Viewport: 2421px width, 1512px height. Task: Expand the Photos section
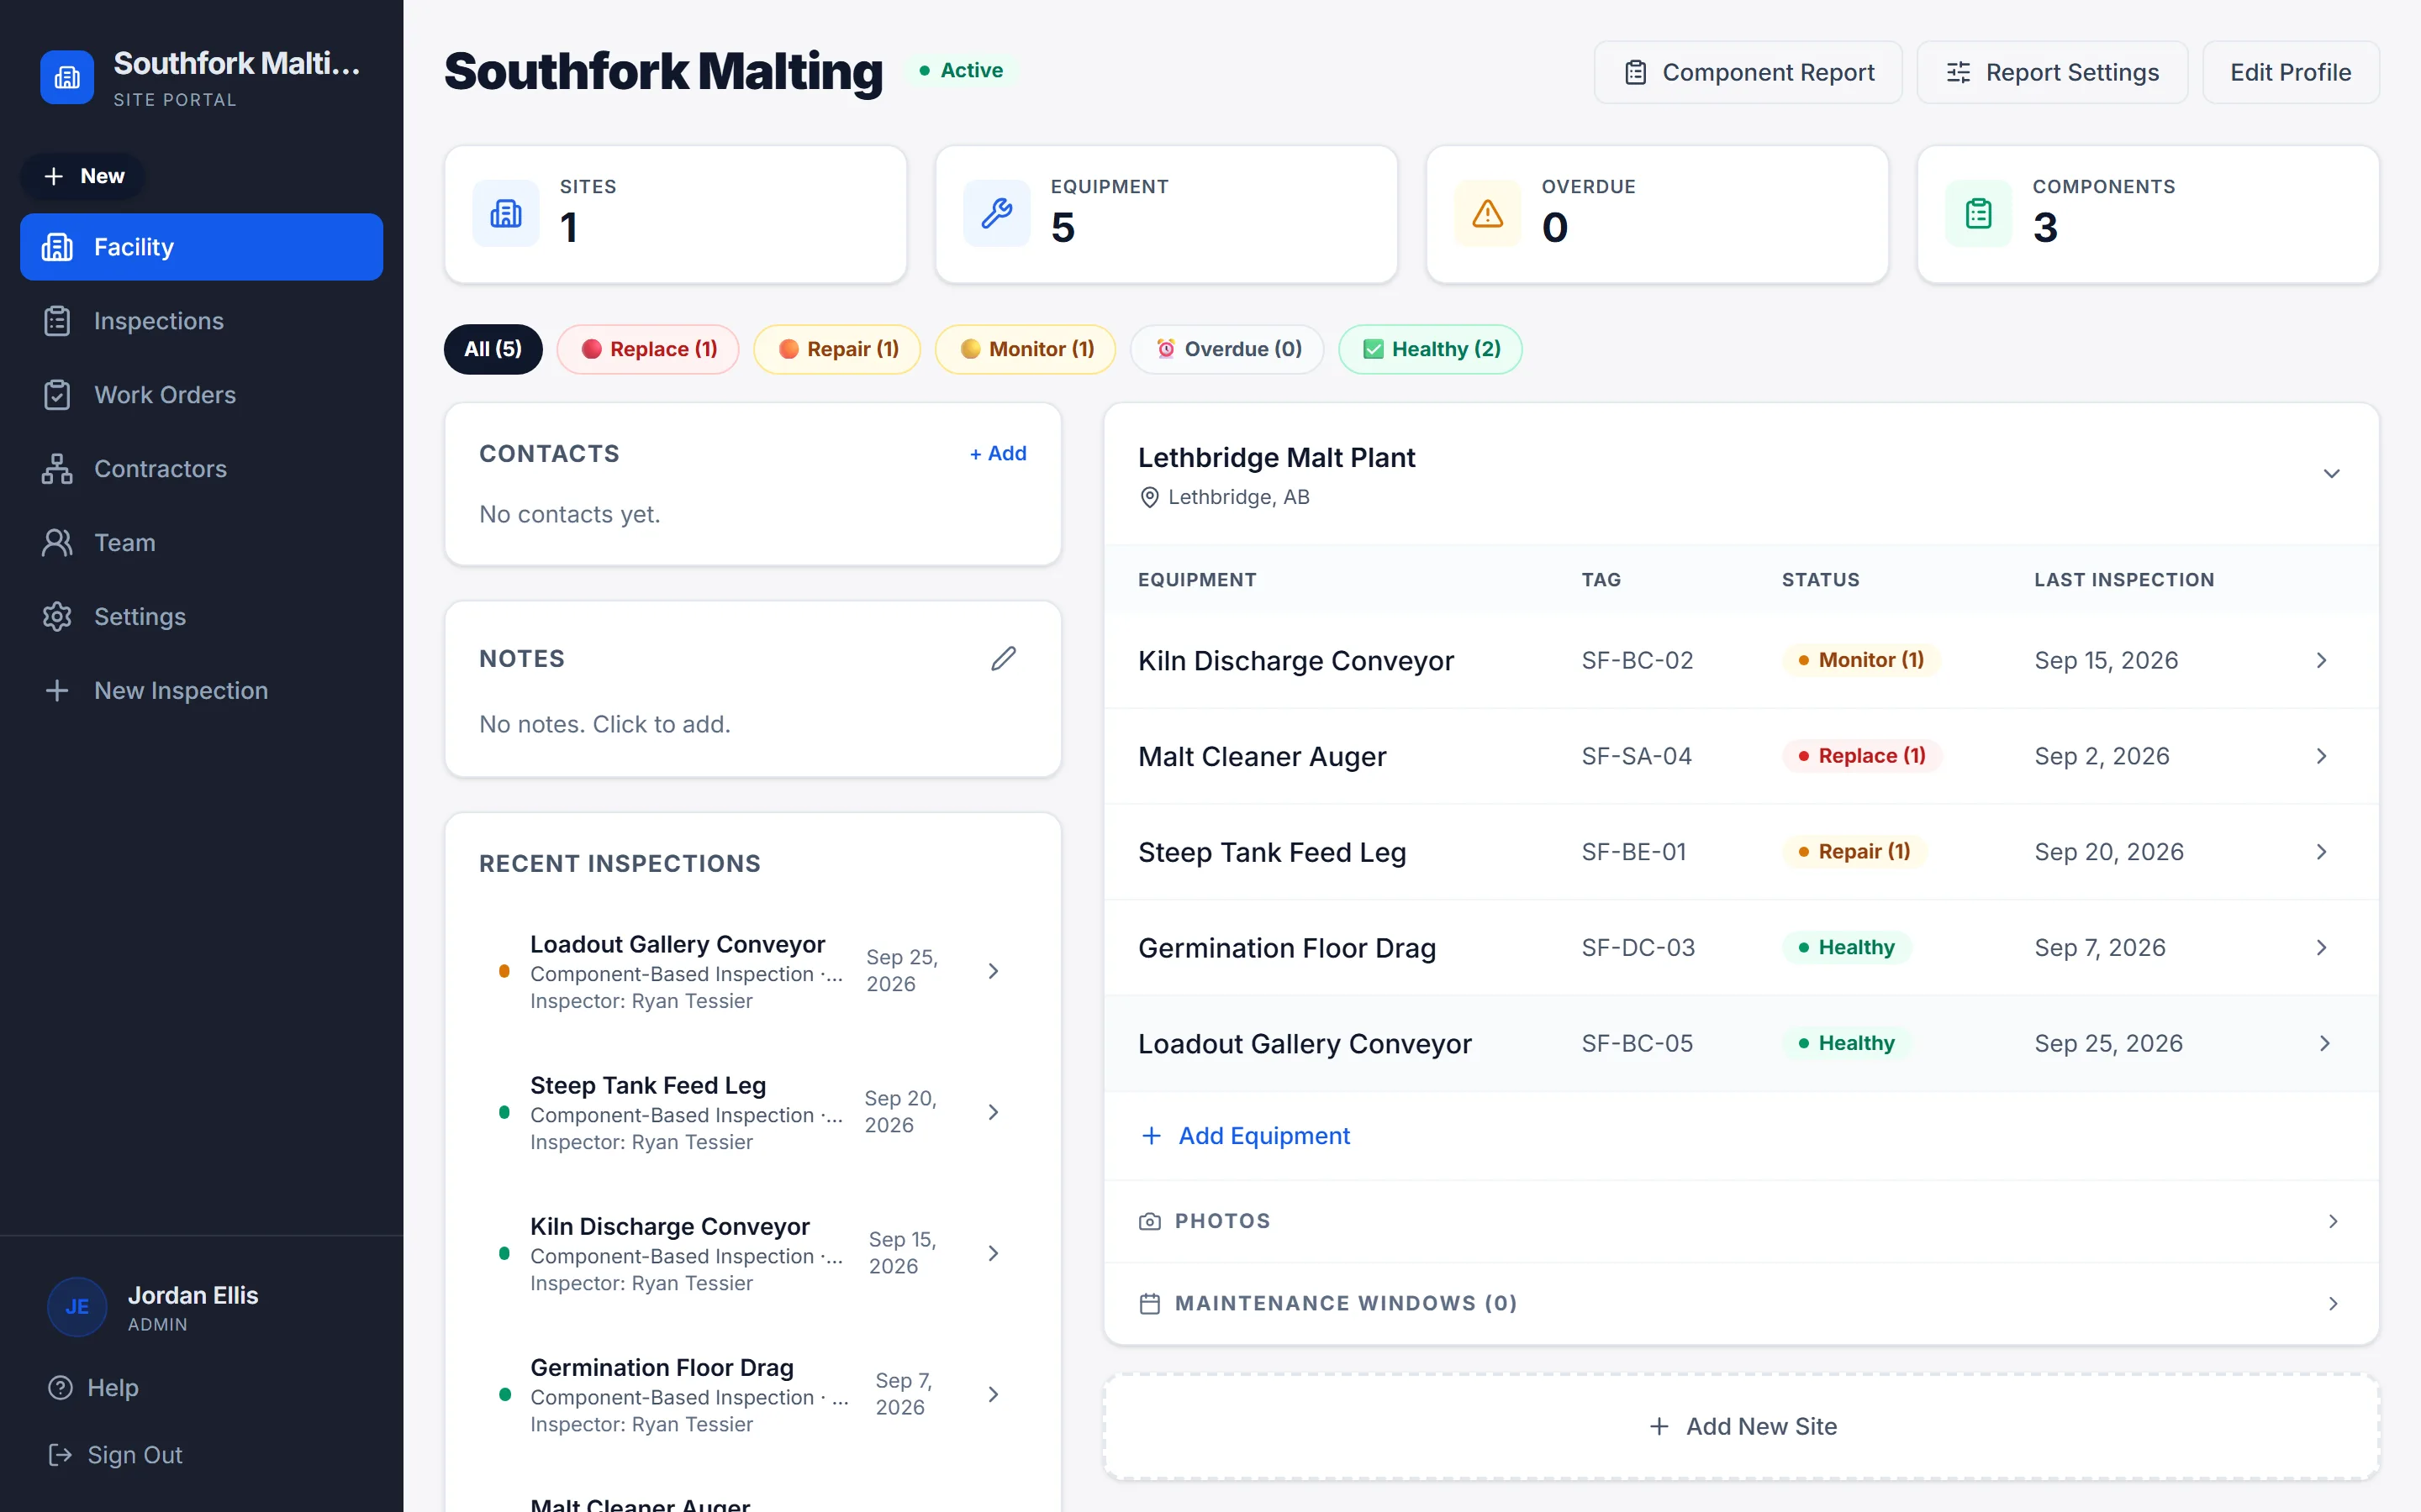coord(1741,1221)
